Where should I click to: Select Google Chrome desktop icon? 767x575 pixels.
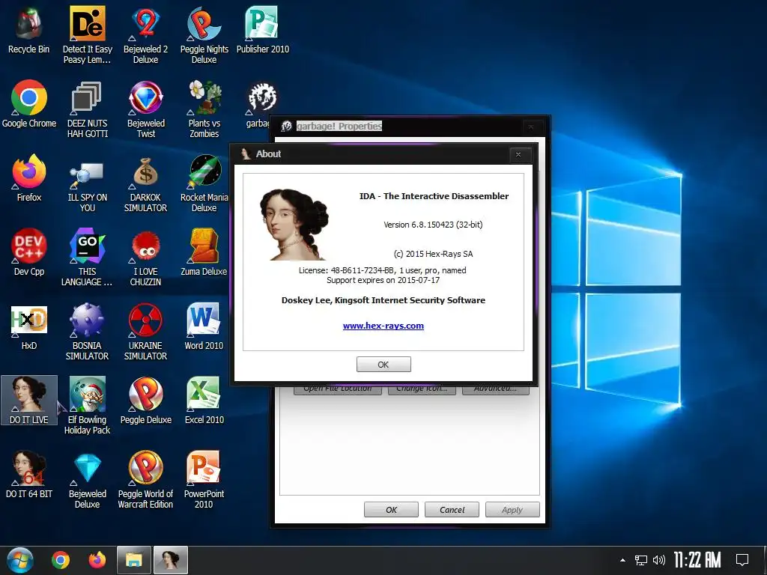(29, 104)
